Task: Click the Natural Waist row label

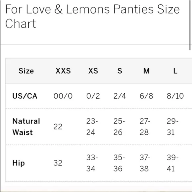Action: tap(26, 127)
